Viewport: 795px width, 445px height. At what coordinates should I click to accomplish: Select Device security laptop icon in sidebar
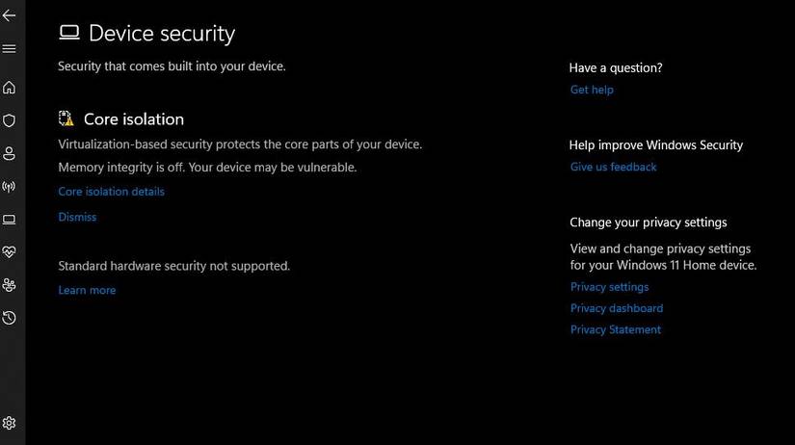coord(10,219)
